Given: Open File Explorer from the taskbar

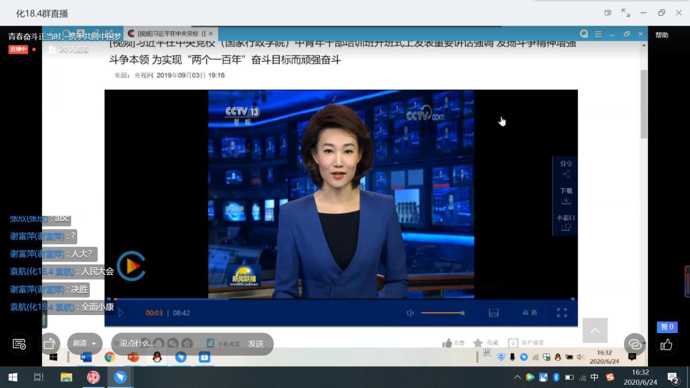Looking at the screenshot, I should click(66, 377).
